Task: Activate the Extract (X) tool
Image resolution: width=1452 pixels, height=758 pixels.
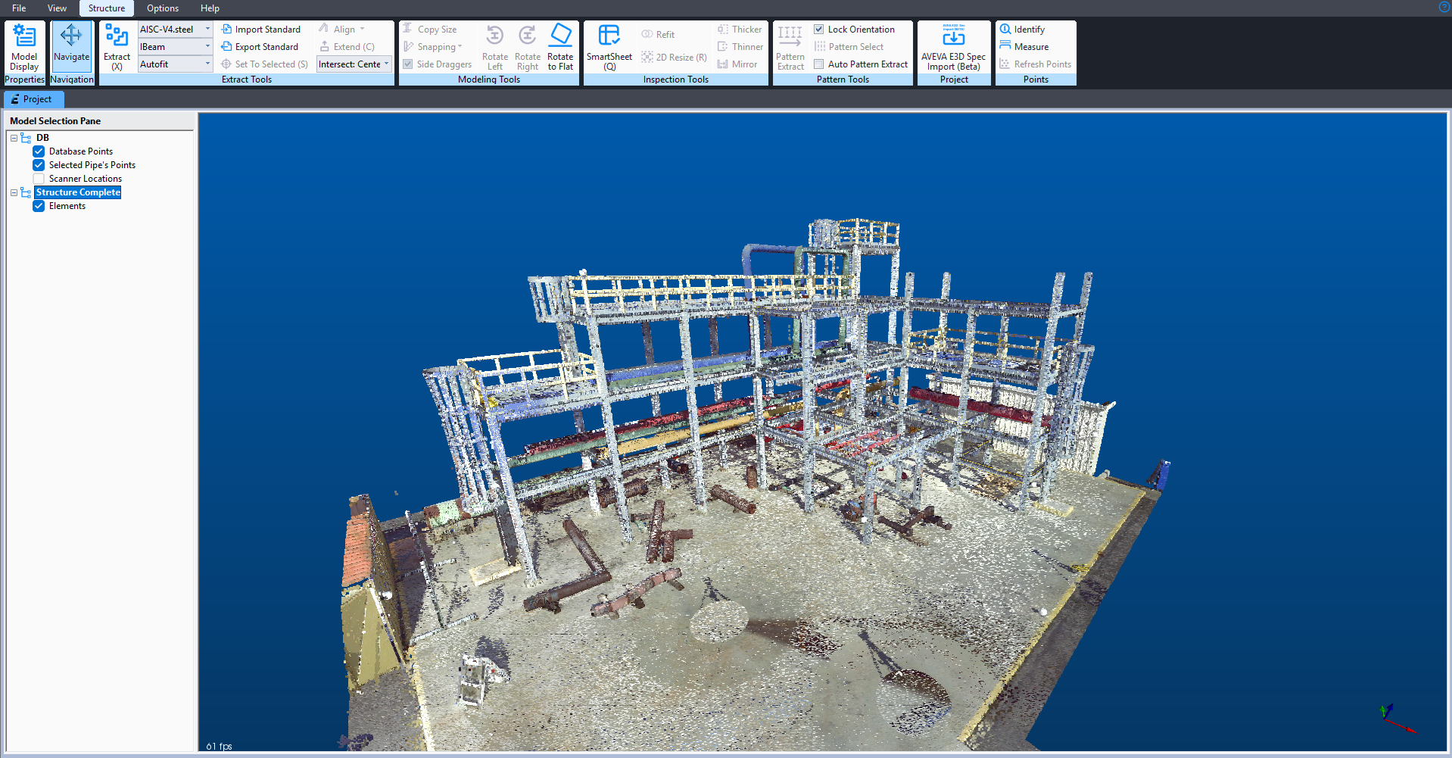Action: tap(117, 47)
